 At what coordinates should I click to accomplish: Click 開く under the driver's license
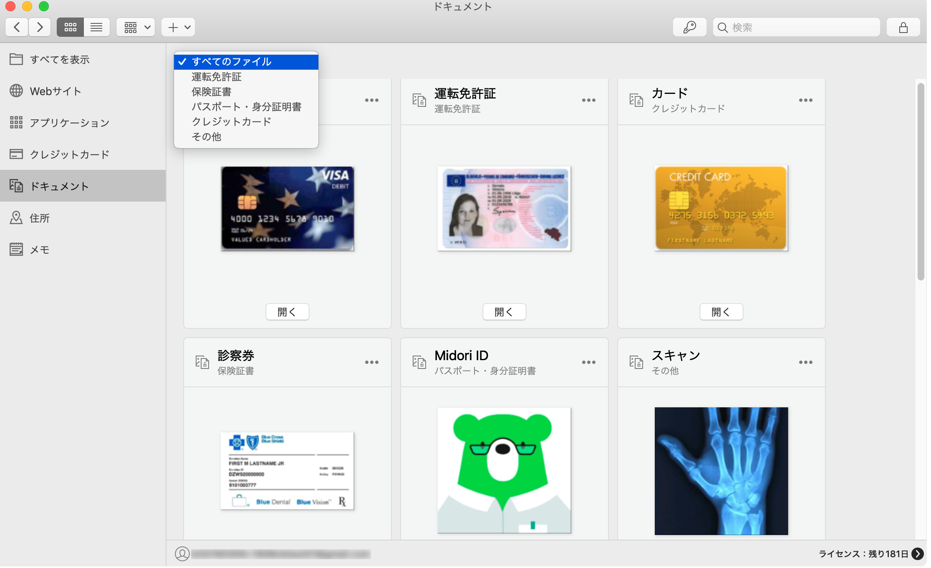click(x=504, y=312)
